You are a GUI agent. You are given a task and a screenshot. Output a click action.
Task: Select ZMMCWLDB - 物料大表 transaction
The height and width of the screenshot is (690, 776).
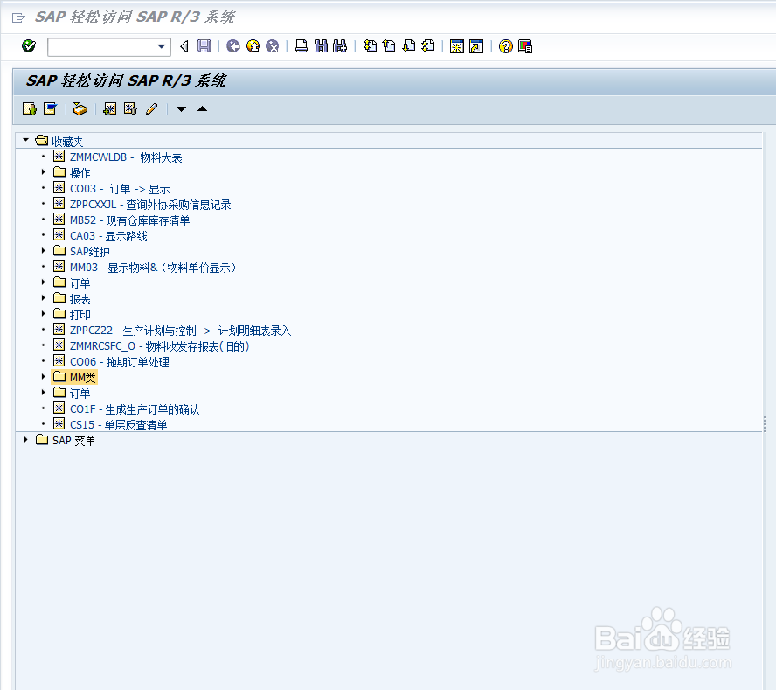pos(126,157)
